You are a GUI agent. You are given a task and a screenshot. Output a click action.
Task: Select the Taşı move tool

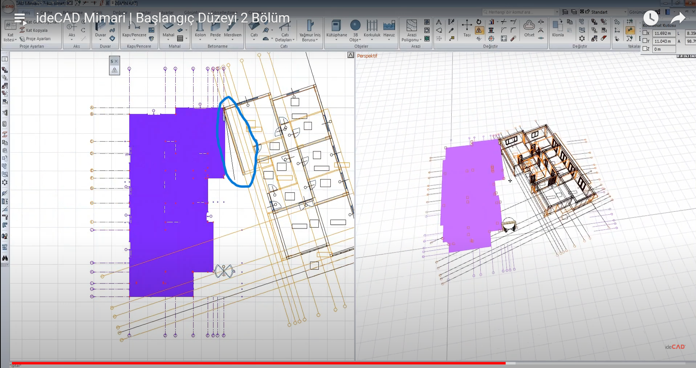467,28
